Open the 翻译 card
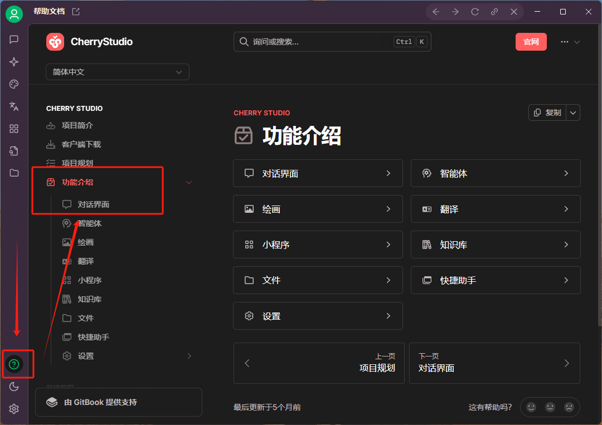The height and width of the screenshot is (425, 602). point(496,209)
